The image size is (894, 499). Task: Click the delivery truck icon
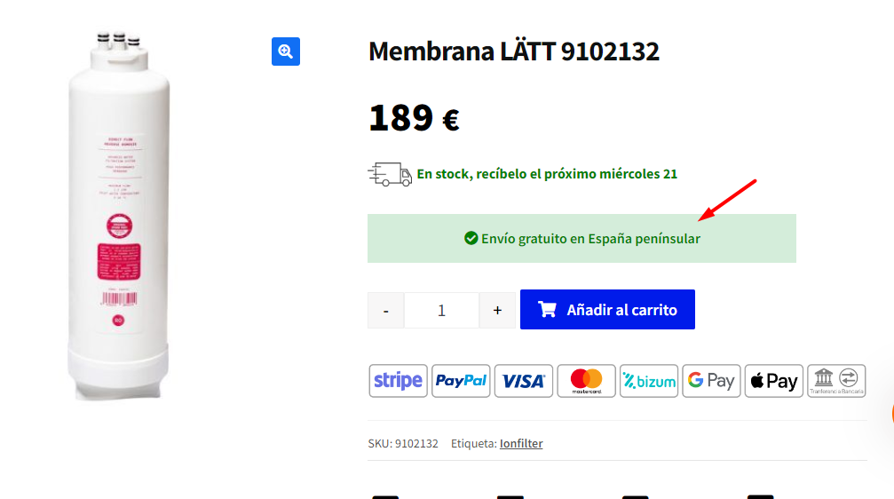point(390,175)
